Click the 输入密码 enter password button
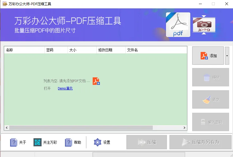233x157 pixels. click(210, 122)
